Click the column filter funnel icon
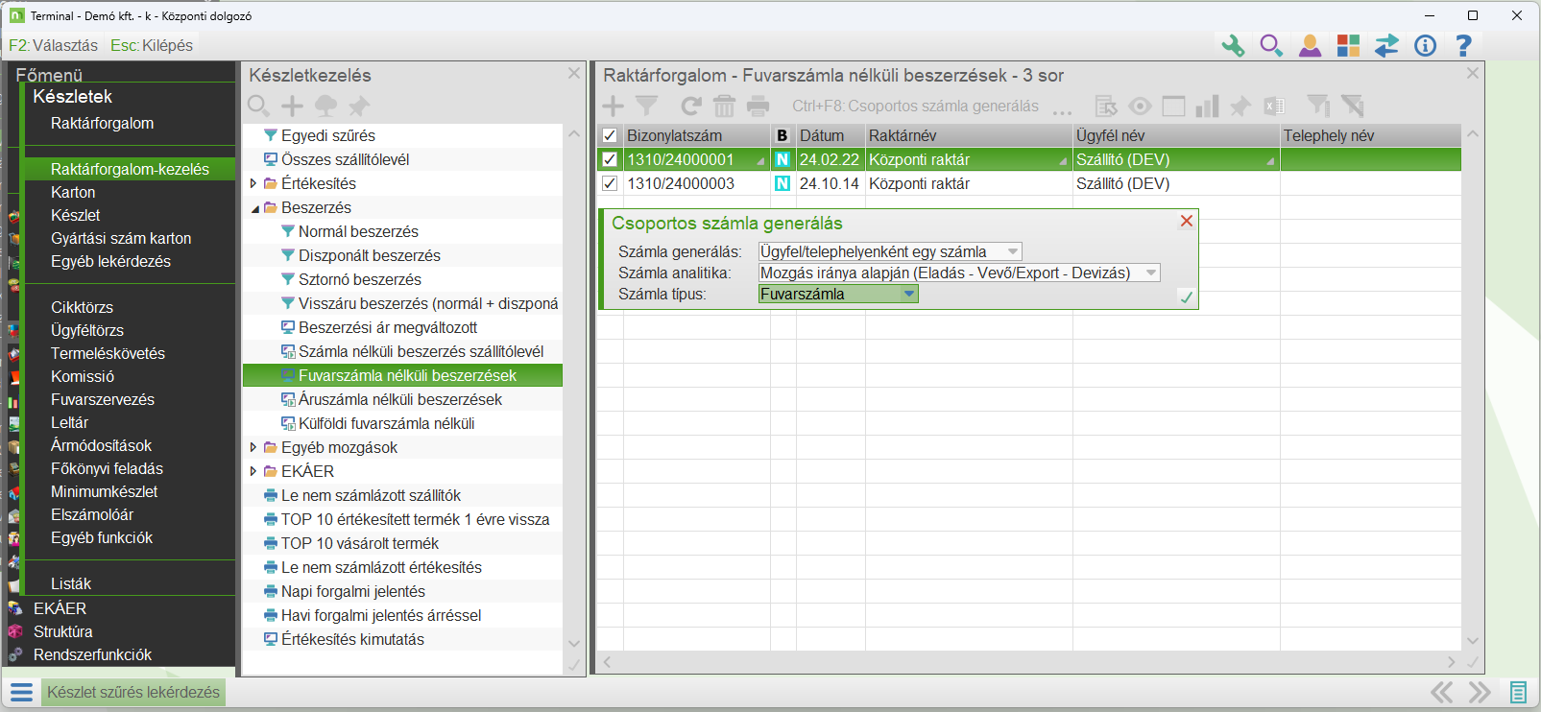1541x712 pixels. 1318,106
